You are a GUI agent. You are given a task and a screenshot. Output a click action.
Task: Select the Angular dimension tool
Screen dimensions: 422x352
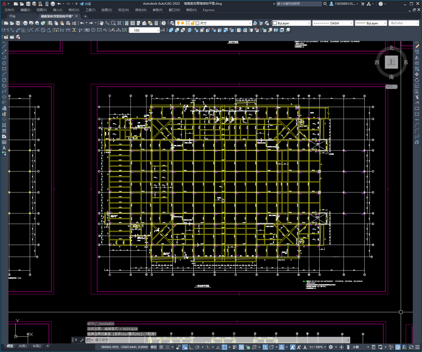click(x=49, y=30)
